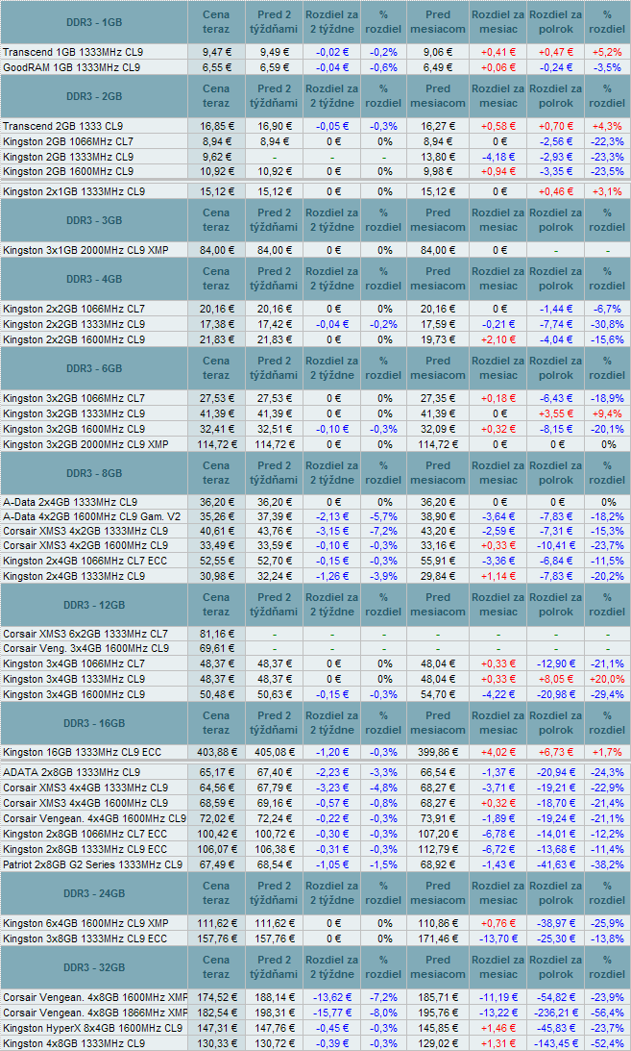Select Patriot 2x8GB G2 Series 1333MHz CL9
This screenshot has height=1051, width=631.
tap(92, 864)
